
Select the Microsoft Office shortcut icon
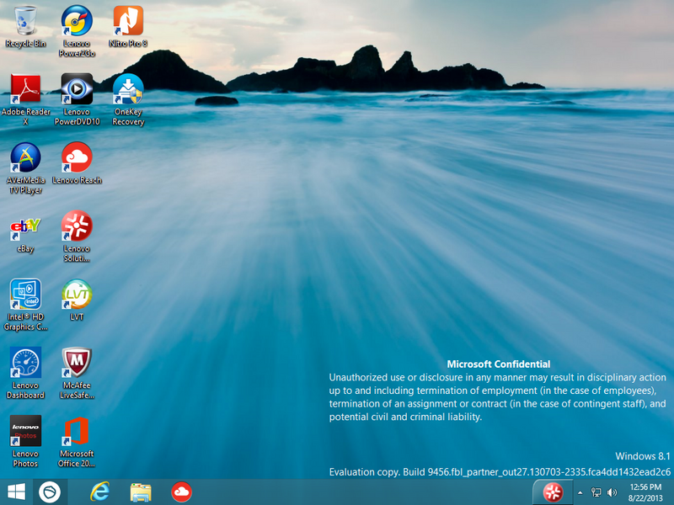[x=77, y=431]
